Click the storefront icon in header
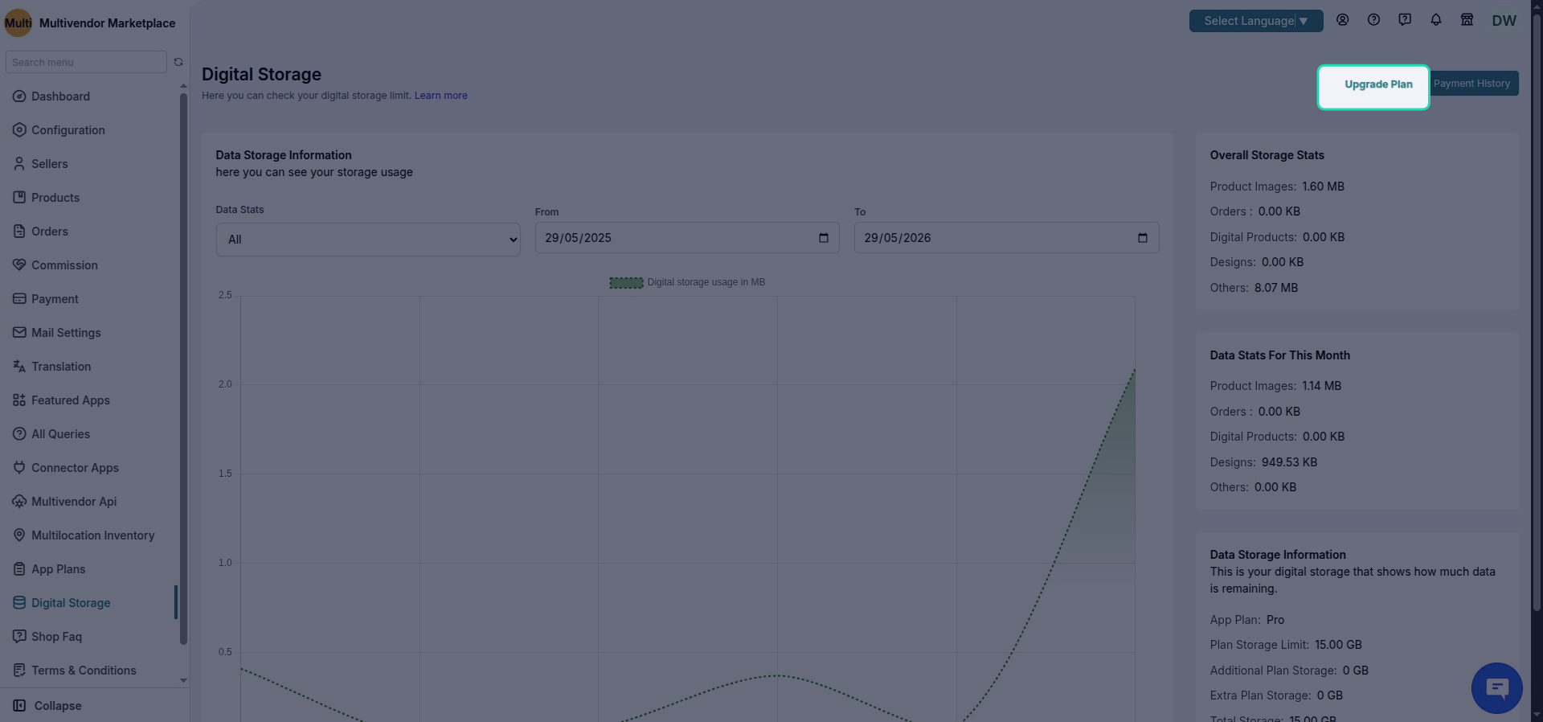 [1467, 20]
